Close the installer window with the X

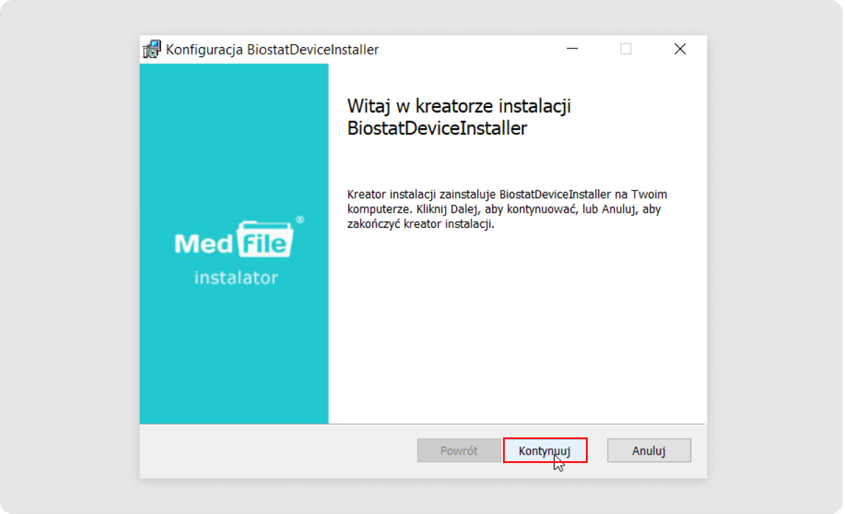pos(680,49)
